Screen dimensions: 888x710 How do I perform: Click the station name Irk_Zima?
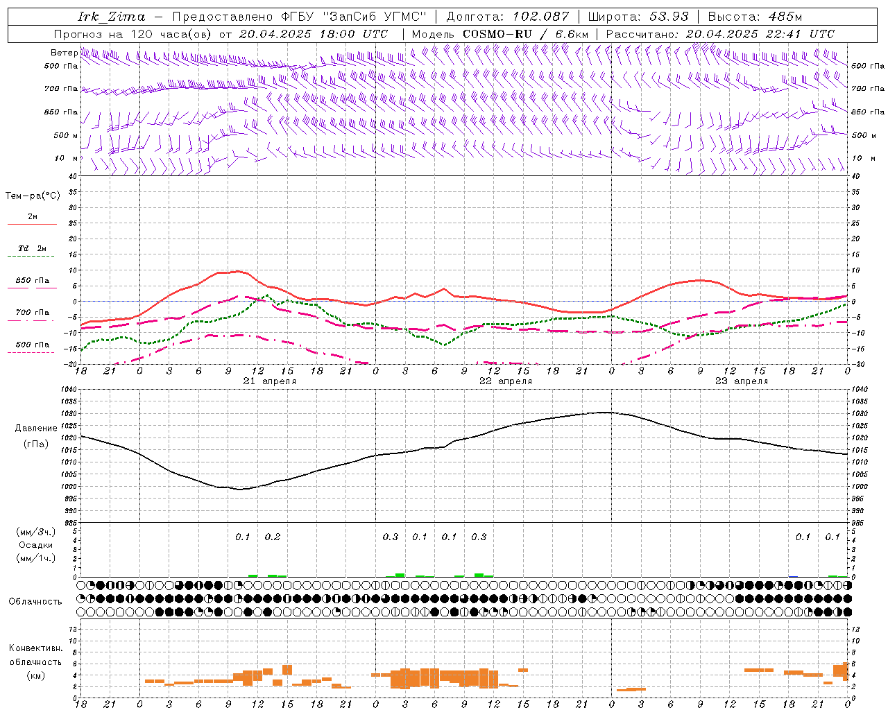(x=112, y=17)
